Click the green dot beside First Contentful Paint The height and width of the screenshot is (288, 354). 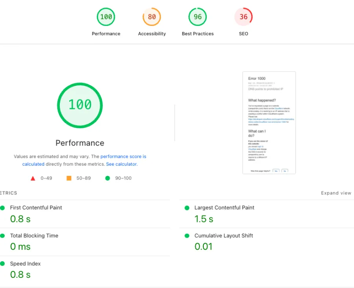tap(2, 208)
